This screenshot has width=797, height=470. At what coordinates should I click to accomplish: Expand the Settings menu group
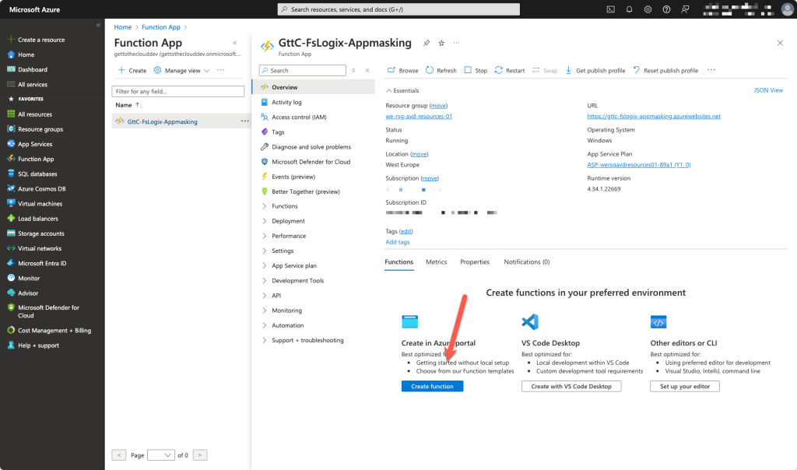282,251
